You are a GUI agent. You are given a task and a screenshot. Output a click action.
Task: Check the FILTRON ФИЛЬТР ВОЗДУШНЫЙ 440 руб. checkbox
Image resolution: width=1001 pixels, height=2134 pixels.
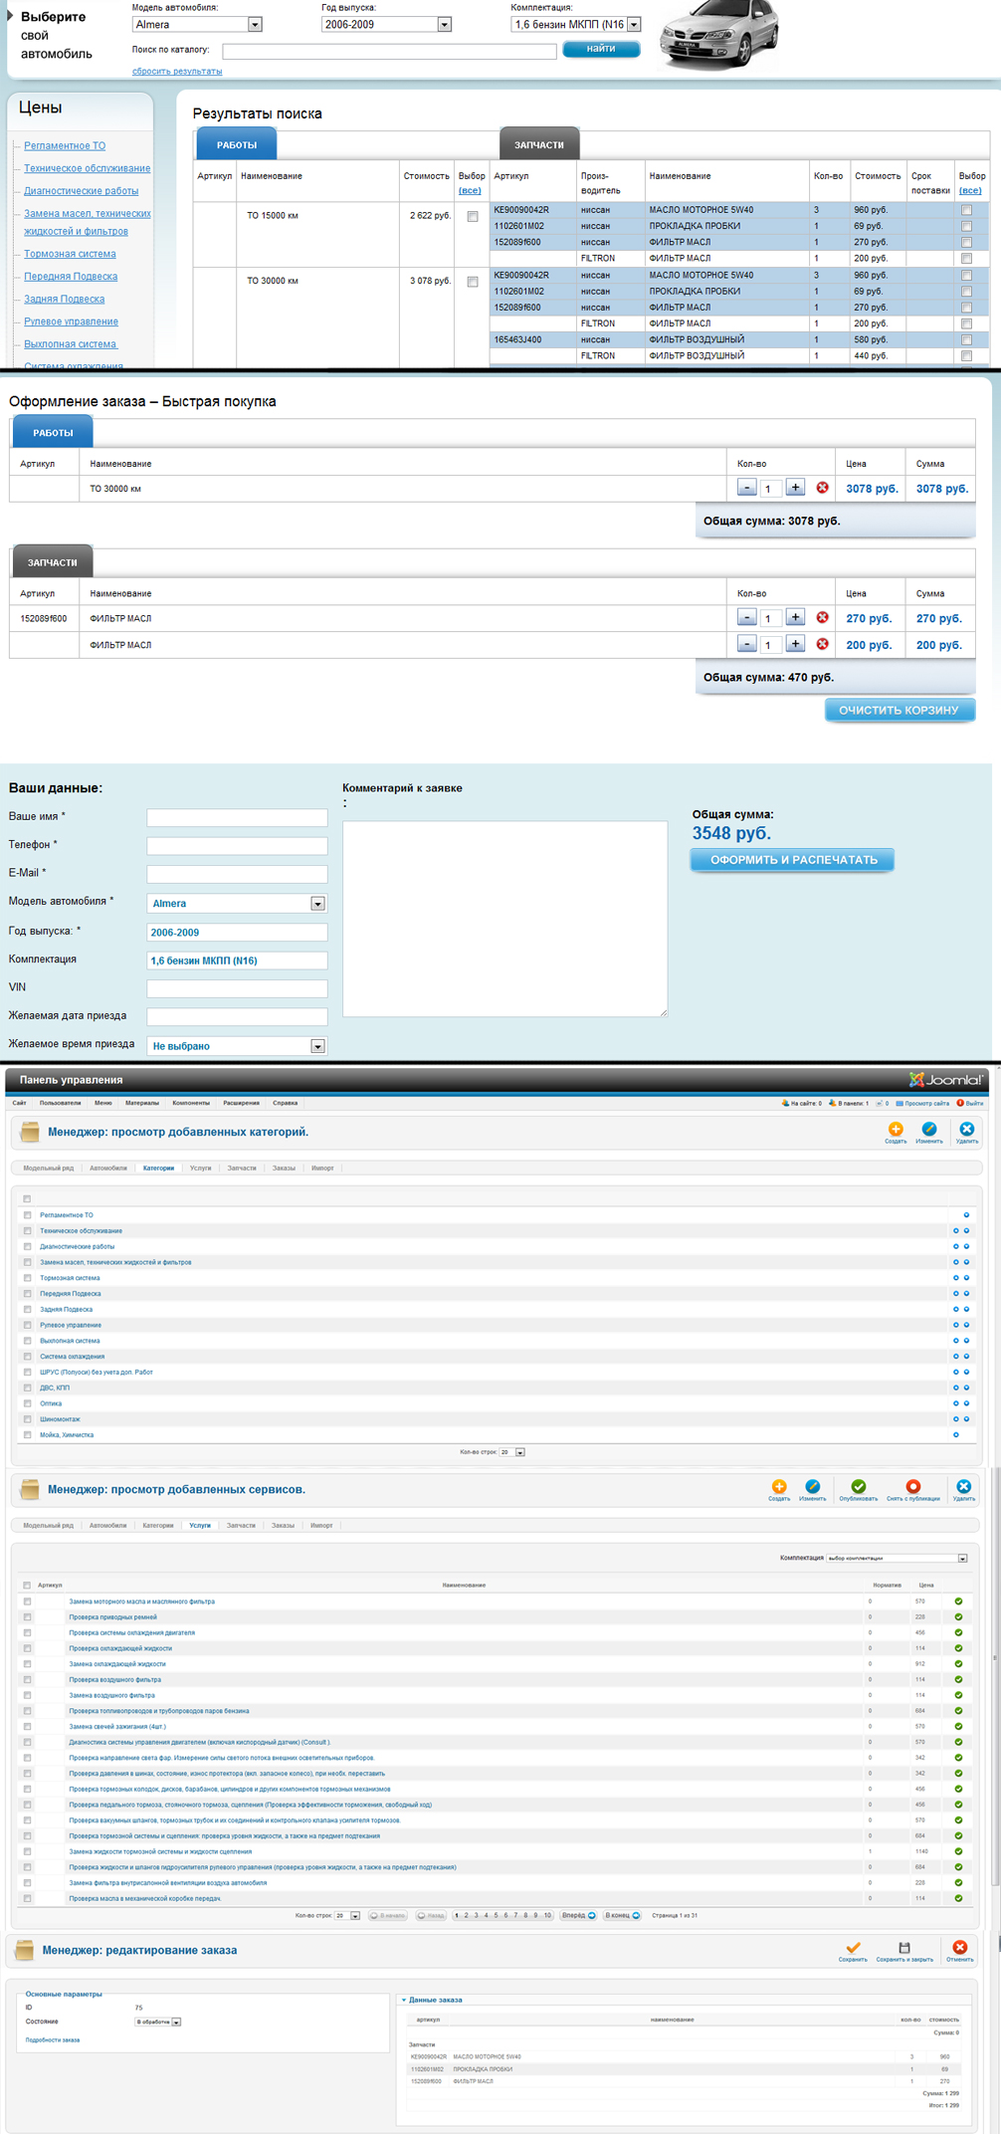(x=966, y=355)
